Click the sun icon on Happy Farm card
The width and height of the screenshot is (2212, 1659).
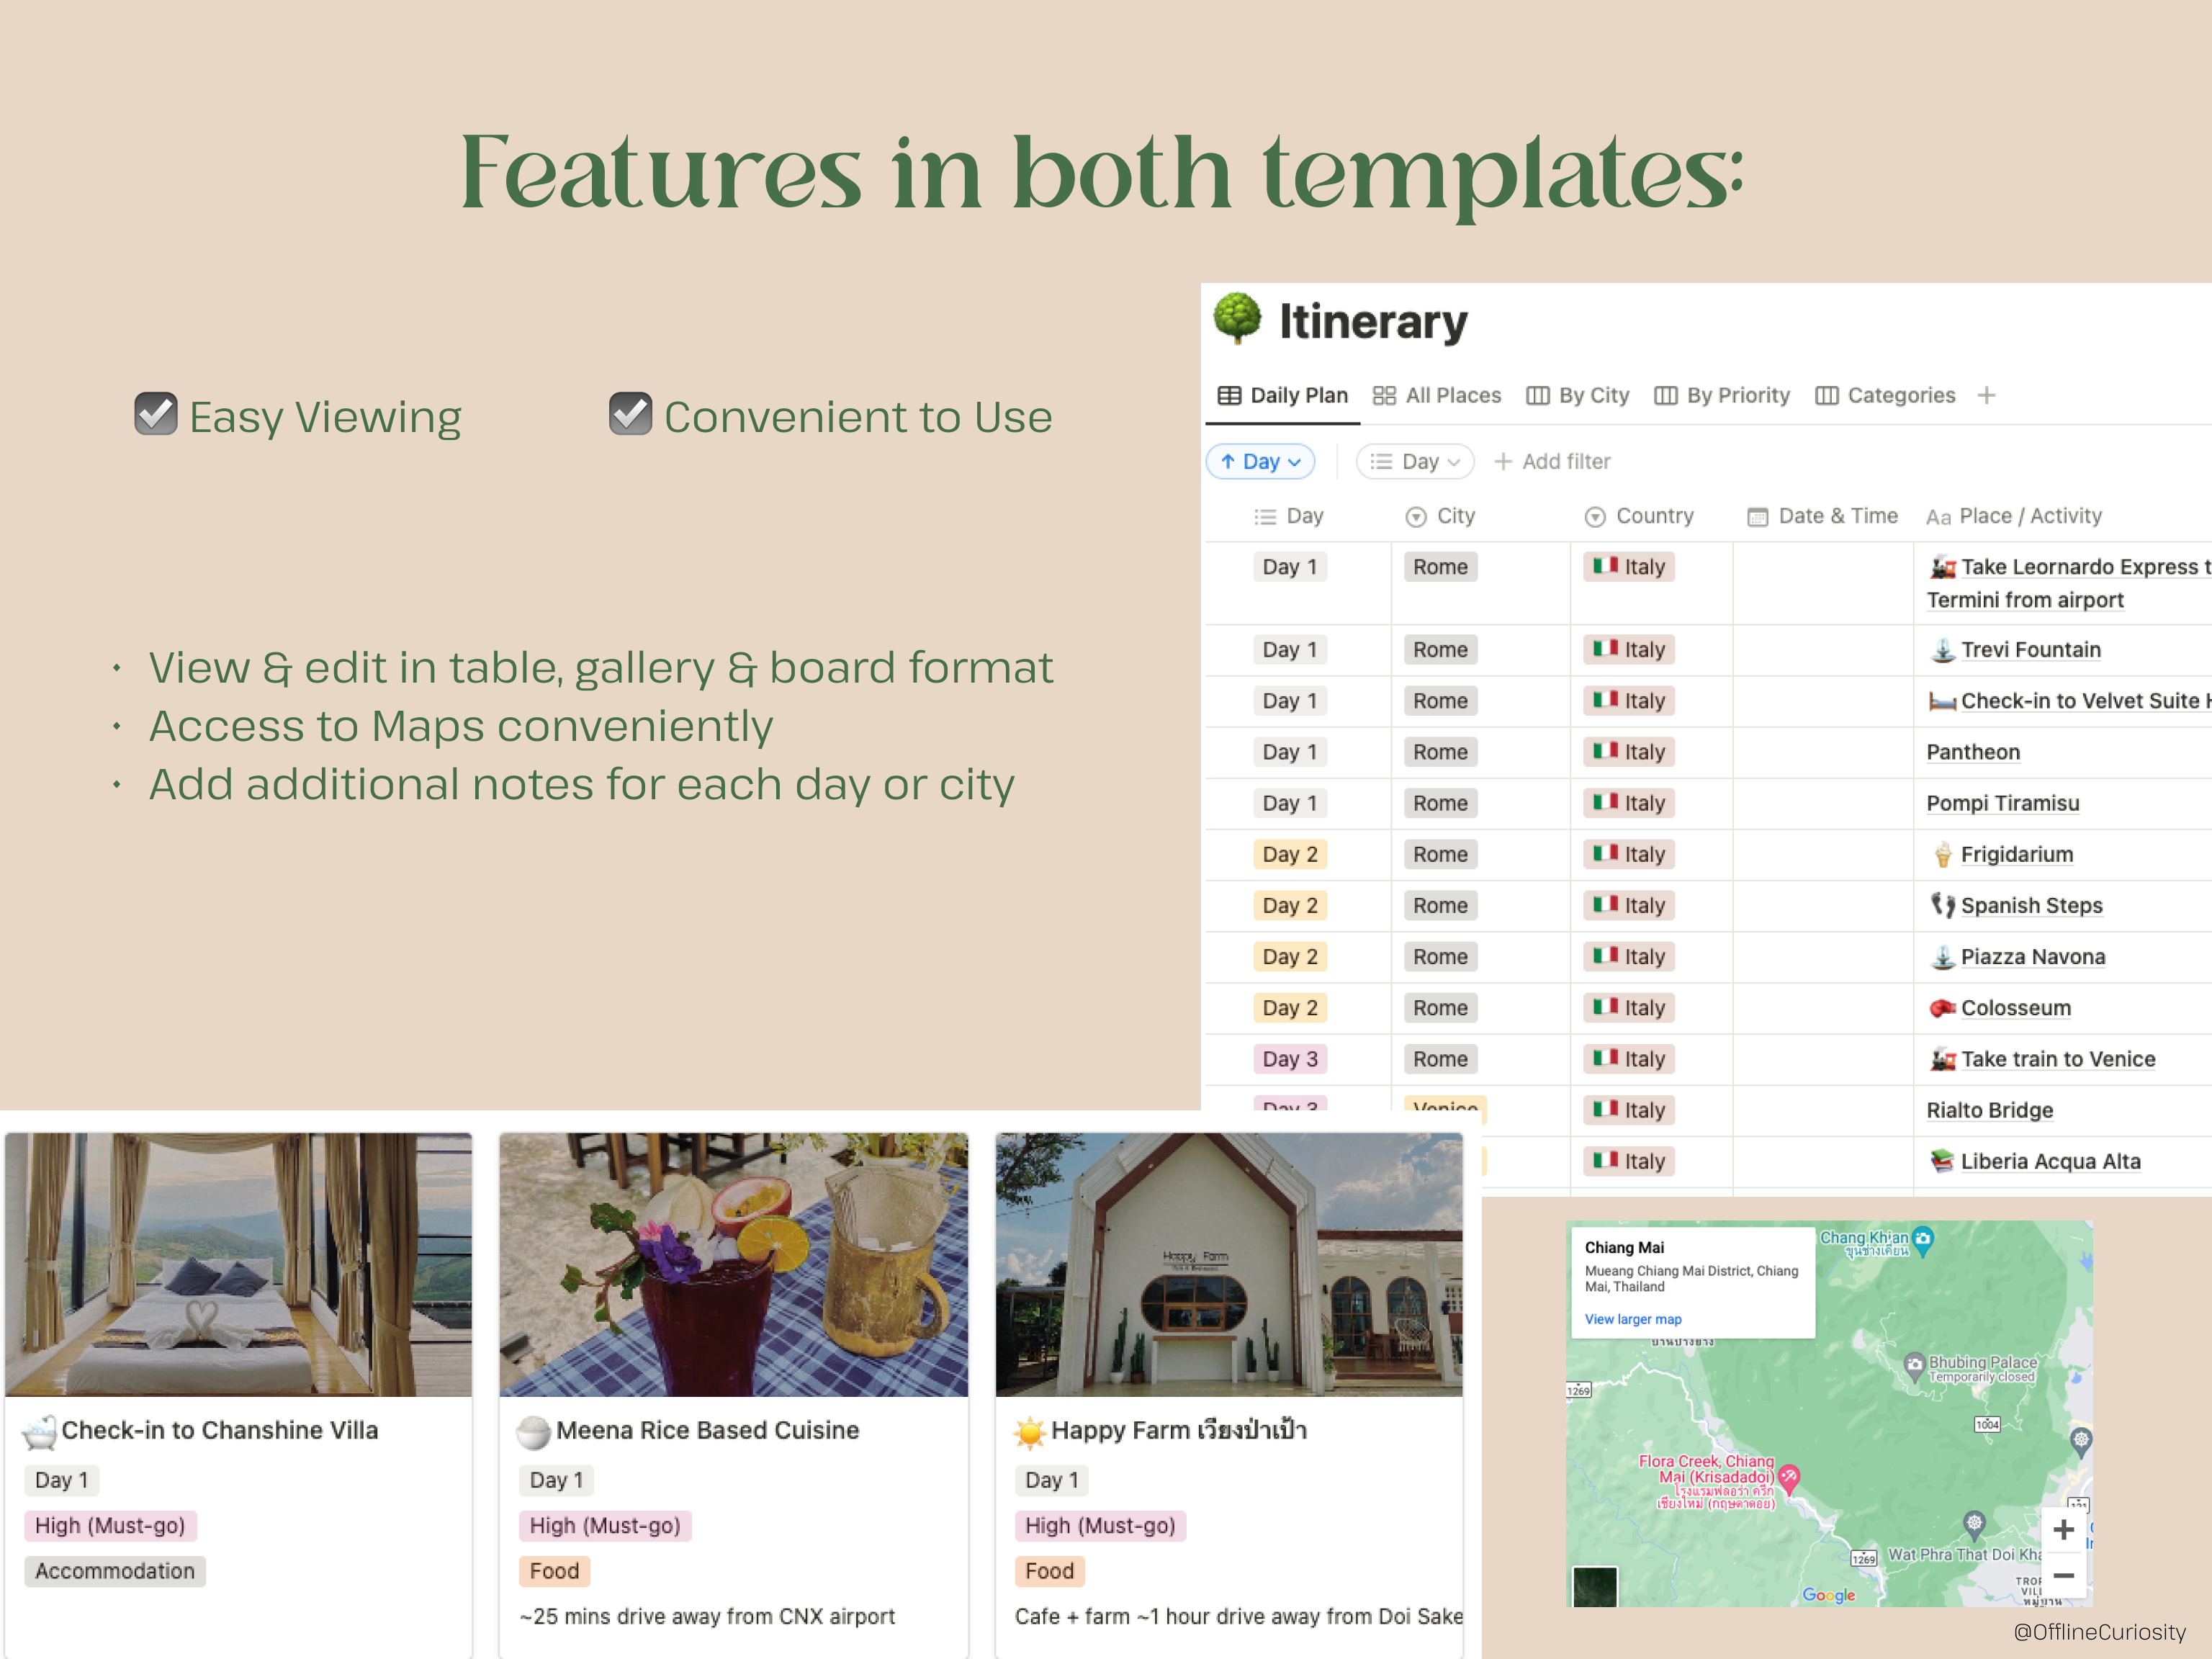[x=1029, y=1432]
